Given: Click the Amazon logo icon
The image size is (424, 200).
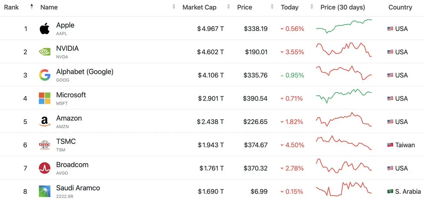Looking at the screenshot, I should [45, 122].
